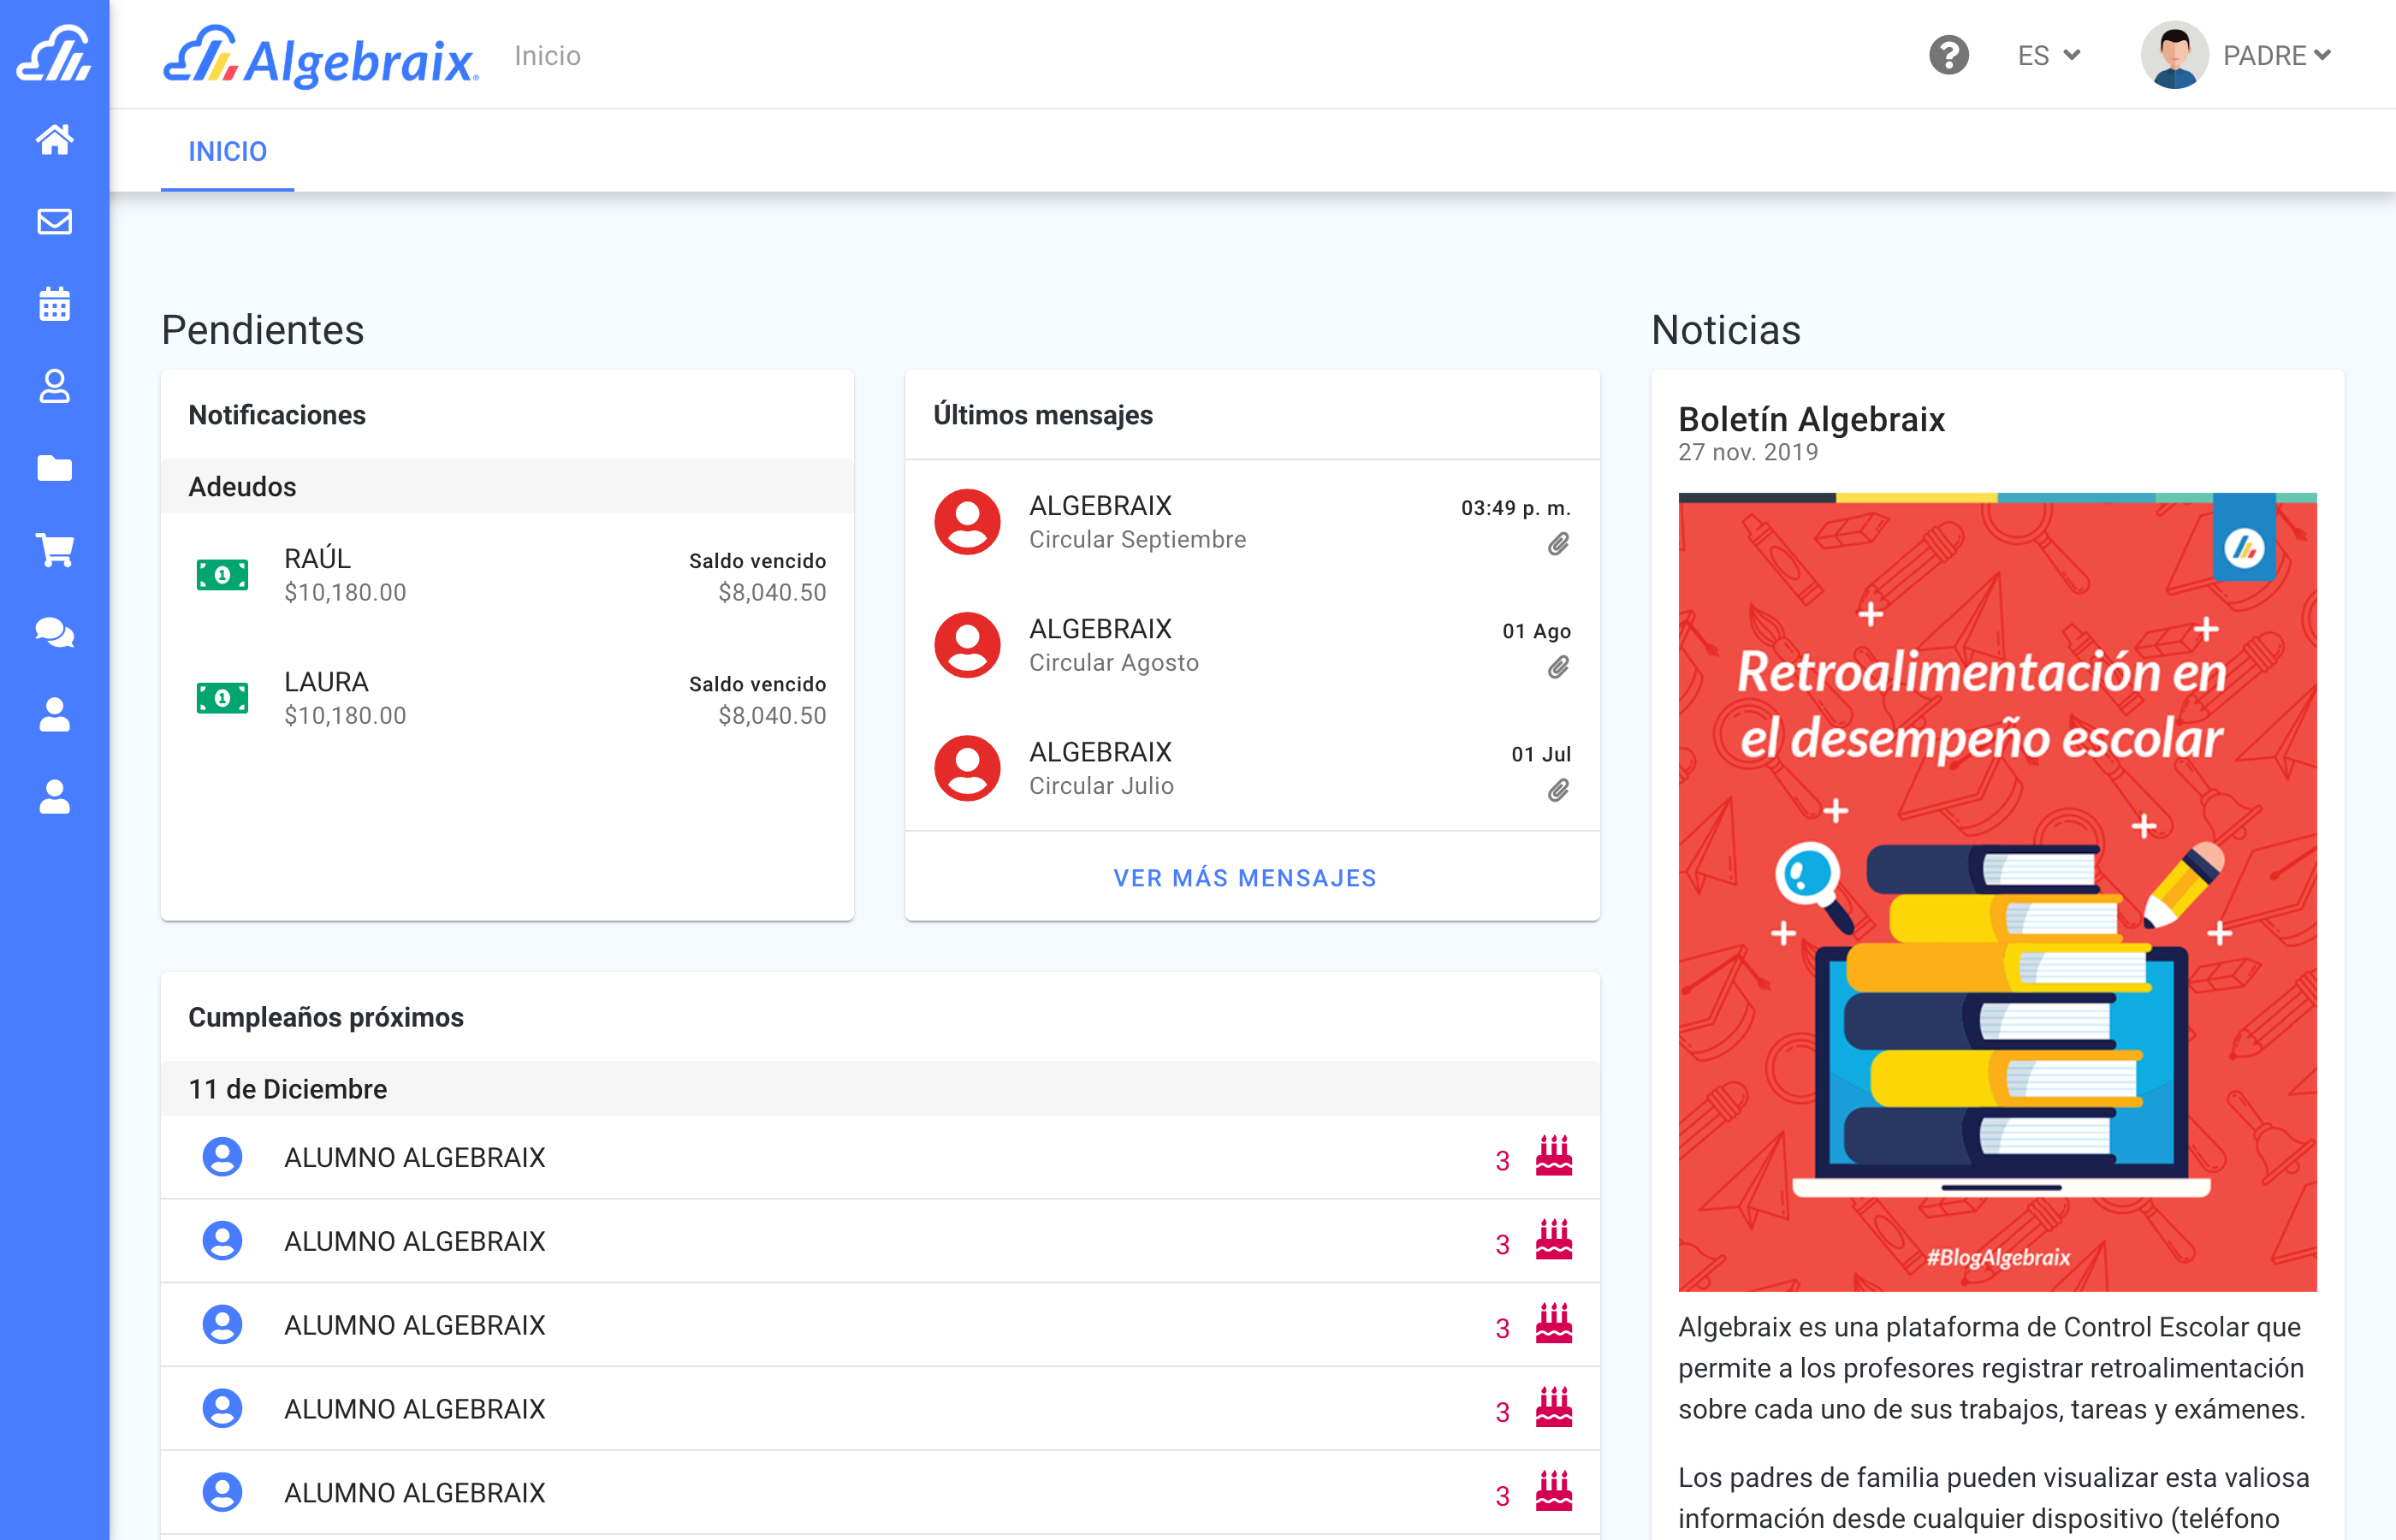Screen dimensions: 2396x1540
Task: Click attachment clip on Circular Septiembre
Action: [x=1558, y=544]
